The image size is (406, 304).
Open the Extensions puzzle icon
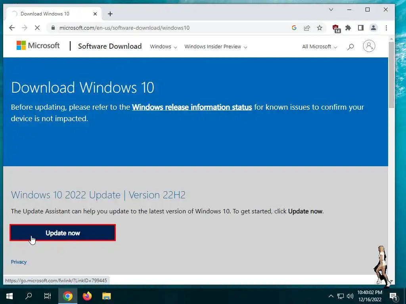click(x=348, y=28)
